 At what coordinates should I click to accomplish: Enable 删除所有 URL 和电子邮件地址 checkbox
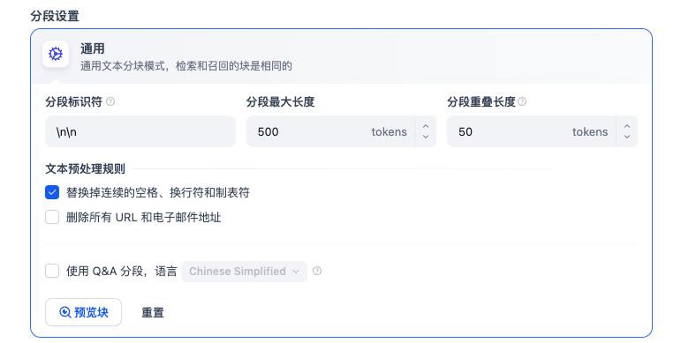coord(52,217)
